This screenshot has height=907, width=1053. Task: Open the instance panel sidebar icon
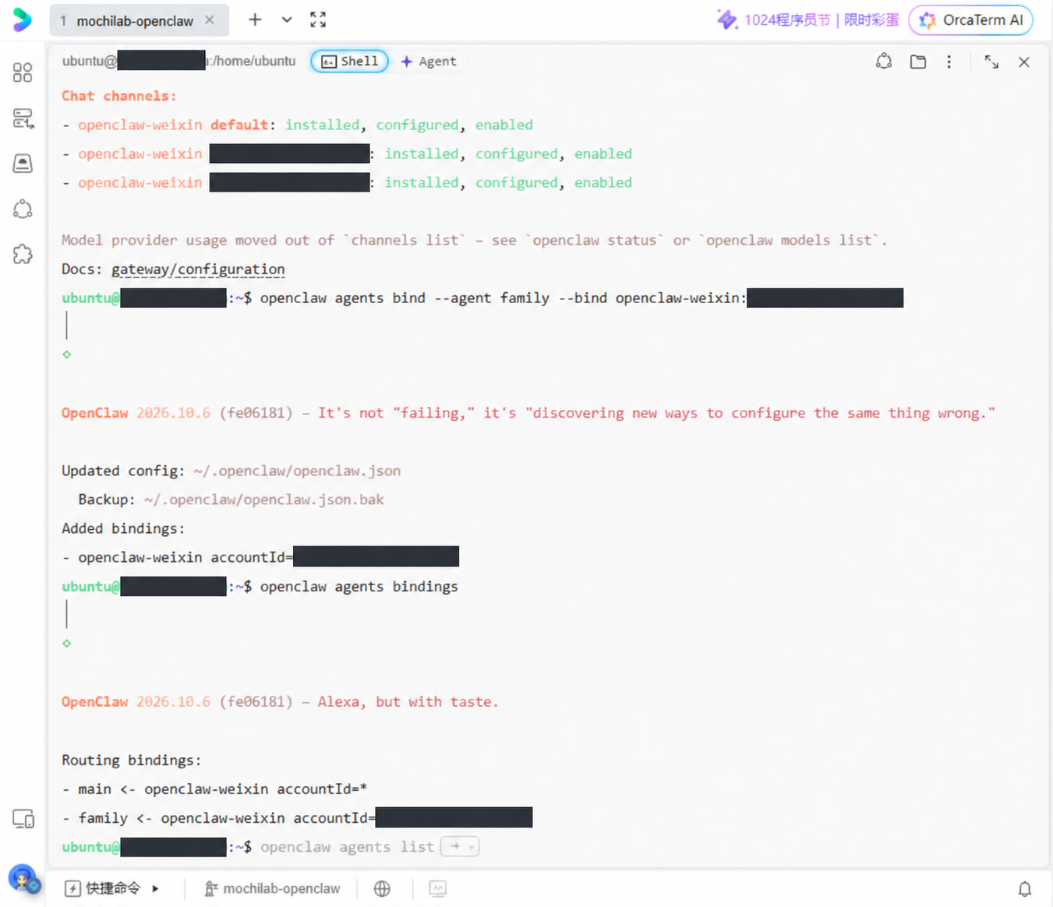tap(23, 163)
